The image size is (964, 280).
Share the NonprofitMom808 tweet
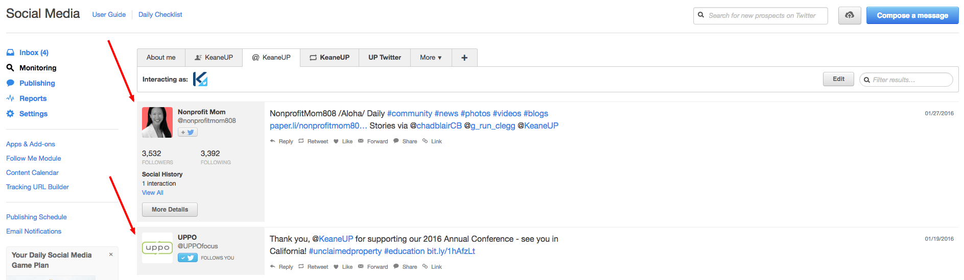click(405, 141)
